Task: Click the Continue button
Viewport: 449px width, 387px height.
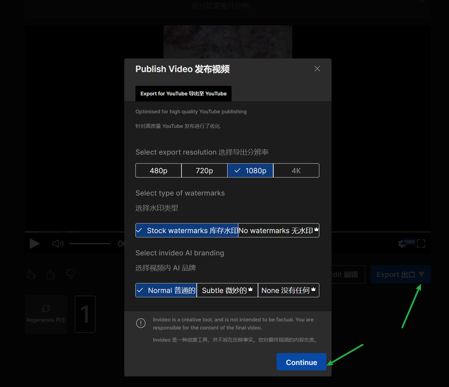Action: (302, 362)
